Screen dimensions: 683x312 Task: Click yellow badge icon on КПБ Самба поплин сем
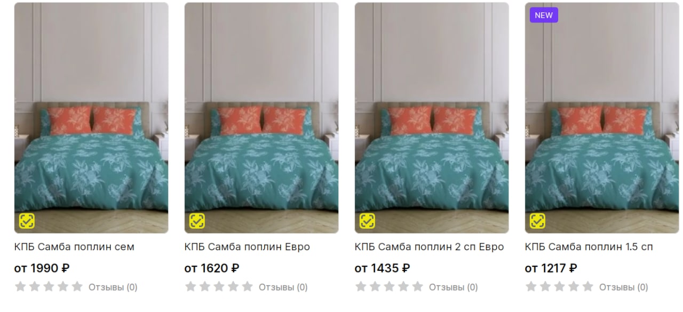click(27, 221)
